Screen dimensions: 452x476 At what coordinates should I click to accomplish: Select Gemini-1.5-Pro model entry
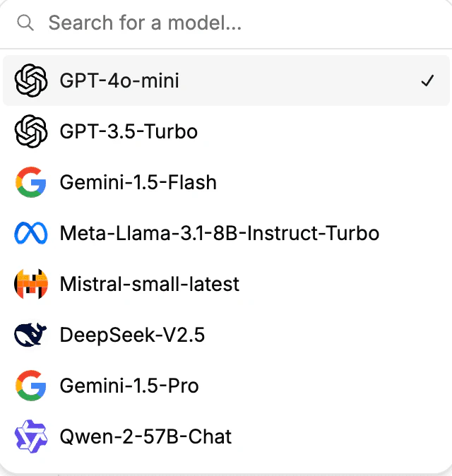click(x=129, y=386)
